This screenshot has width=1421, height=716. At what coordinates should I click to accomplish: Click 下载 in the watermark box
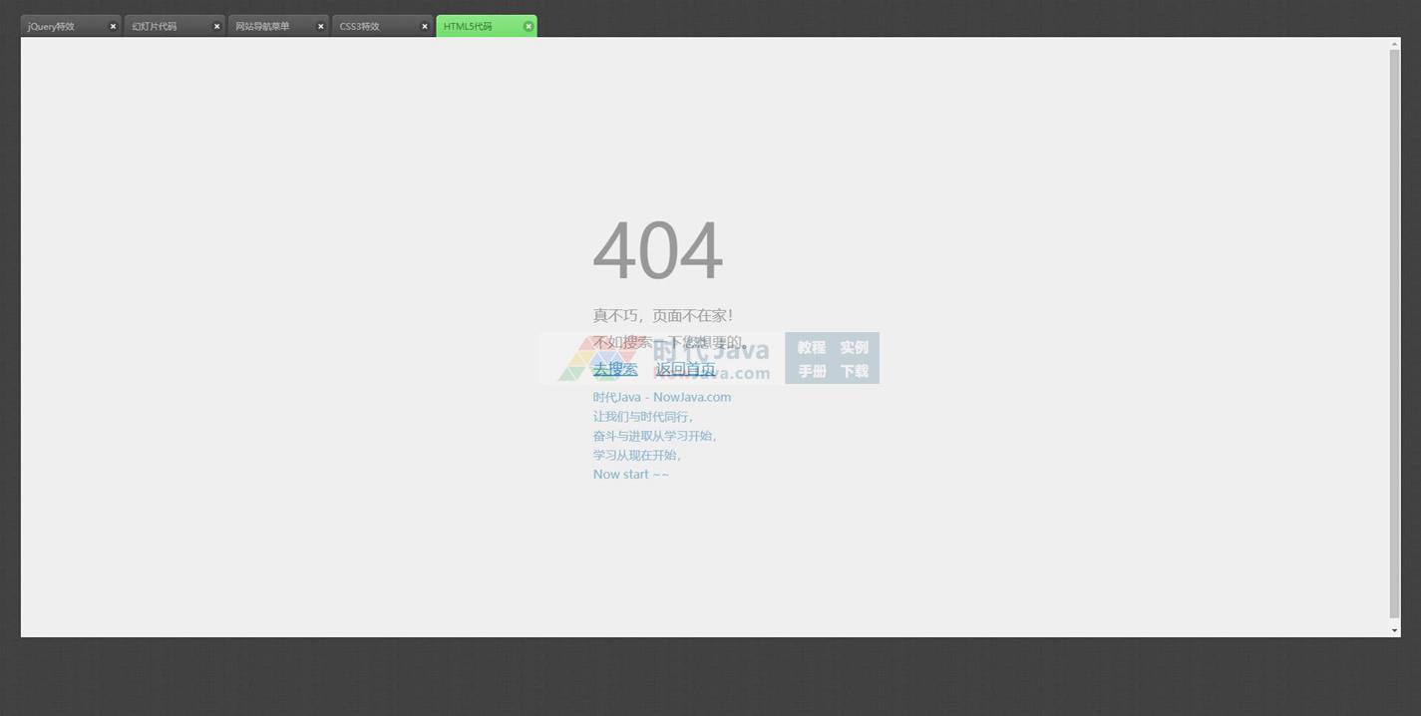click(x=854, y=371)
